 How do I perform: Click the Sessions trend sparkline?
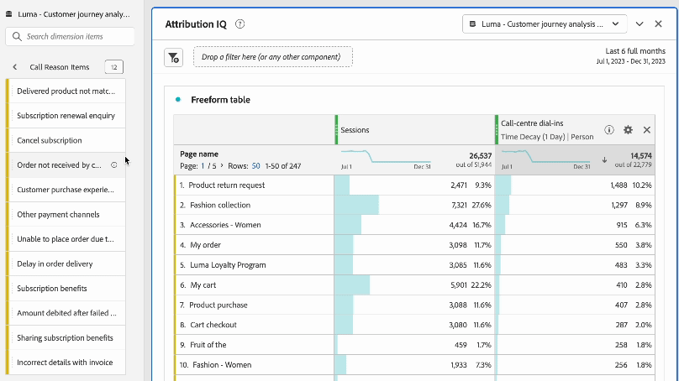386,157
